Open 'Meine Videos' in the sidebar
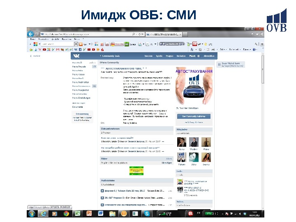 (x=79, y=74)
